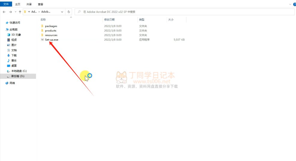Click the 文档 document icon
The width and height of the screenshot is (296, 161).
point(8,50)
